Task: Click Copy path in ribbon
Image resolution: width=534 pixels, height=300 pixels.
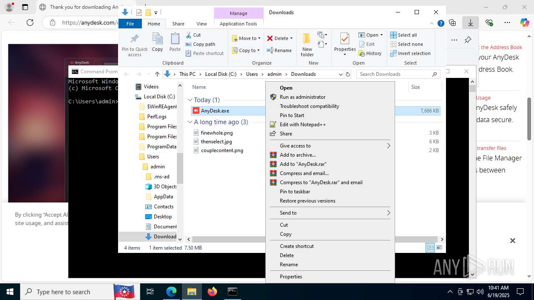Action: [200, 44]
